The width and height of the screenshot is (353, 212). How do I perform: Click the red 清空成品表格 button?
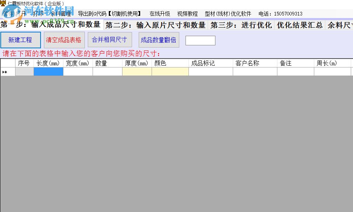point(64,40)
